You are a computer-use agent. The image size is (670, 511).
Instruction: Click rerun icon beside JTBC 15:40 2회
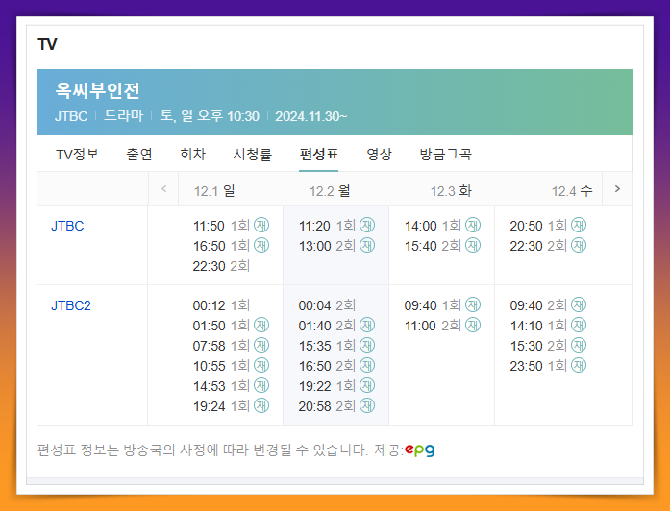coord(473,246)
